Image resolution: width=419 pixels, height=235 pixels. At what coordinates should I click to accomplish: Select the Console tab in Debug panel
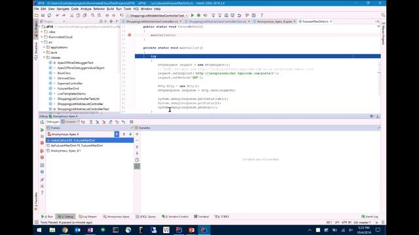coord(70,122)
